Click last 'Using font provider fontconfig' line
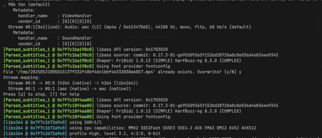Image resolution: width=322 pixels, height=138 pixels. click(87, 117)
